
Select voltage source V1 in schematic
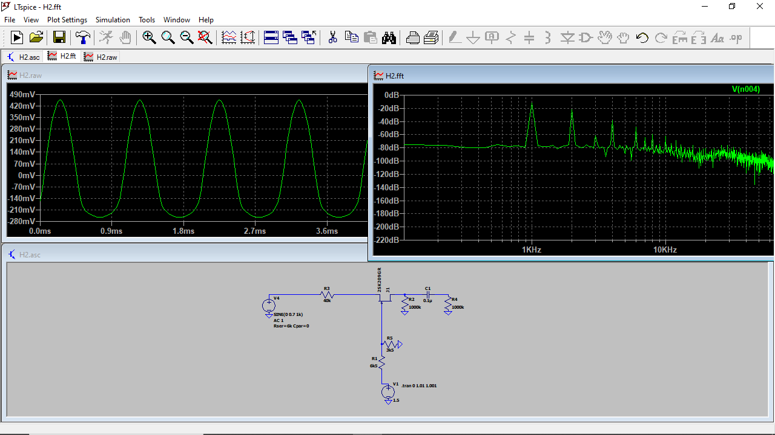(387, 391)
